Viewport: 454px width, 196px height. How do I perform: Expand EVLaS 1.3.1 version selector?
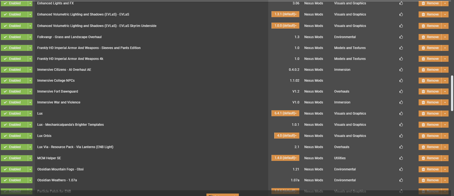tap(285, 14)
